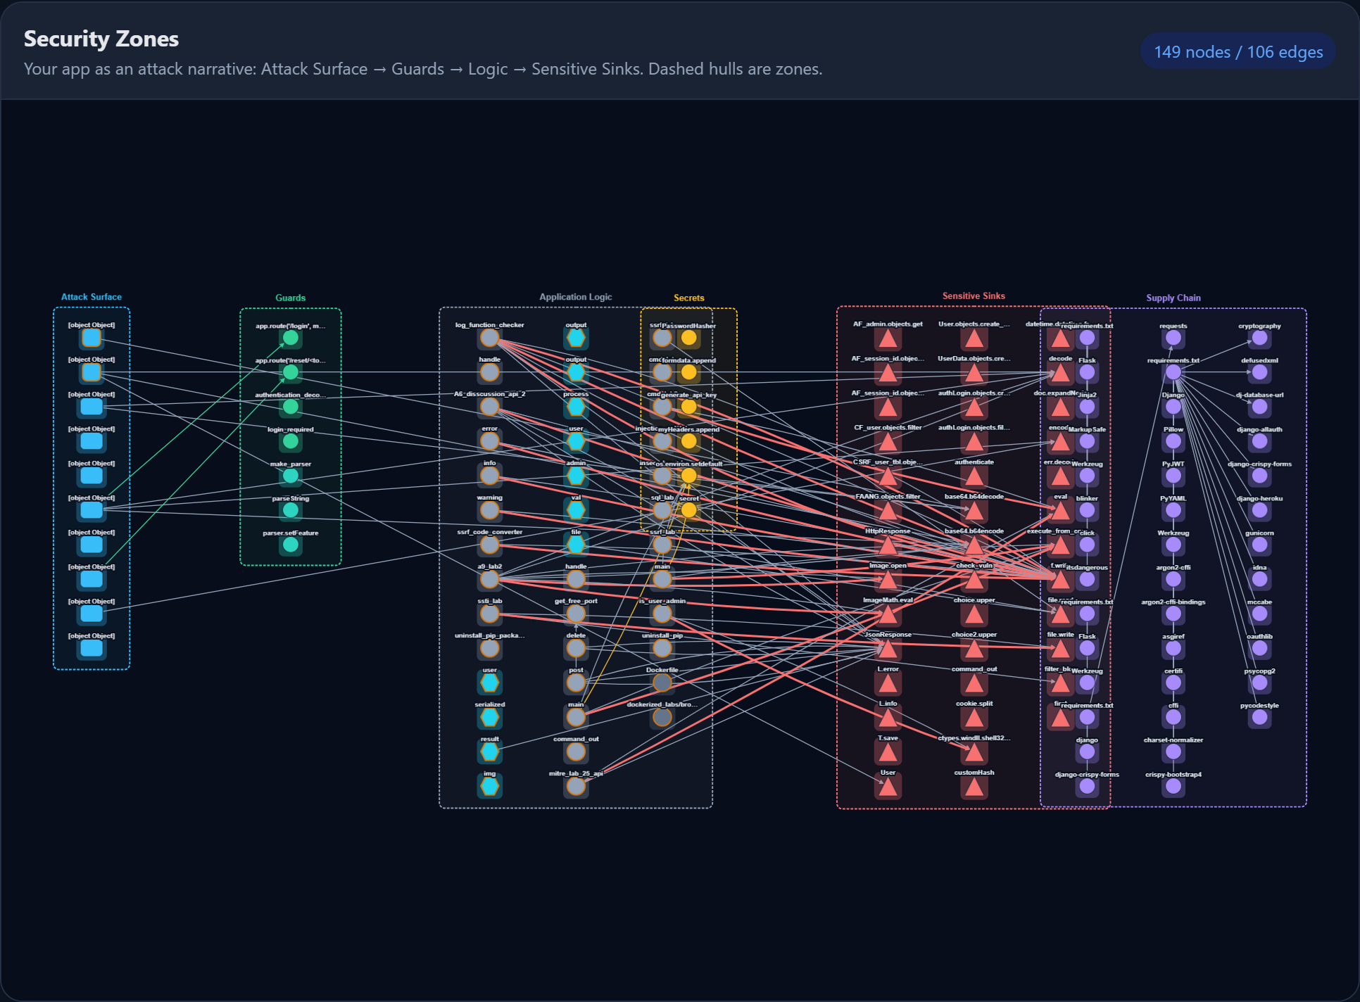
Task: Click the parser.setFeature guard node
Action: point(291,545)
